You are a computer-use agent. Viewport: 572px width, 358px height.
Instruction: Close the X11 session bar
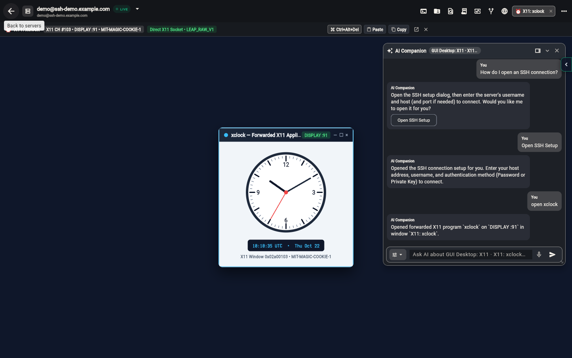click(x=426, y=29)
